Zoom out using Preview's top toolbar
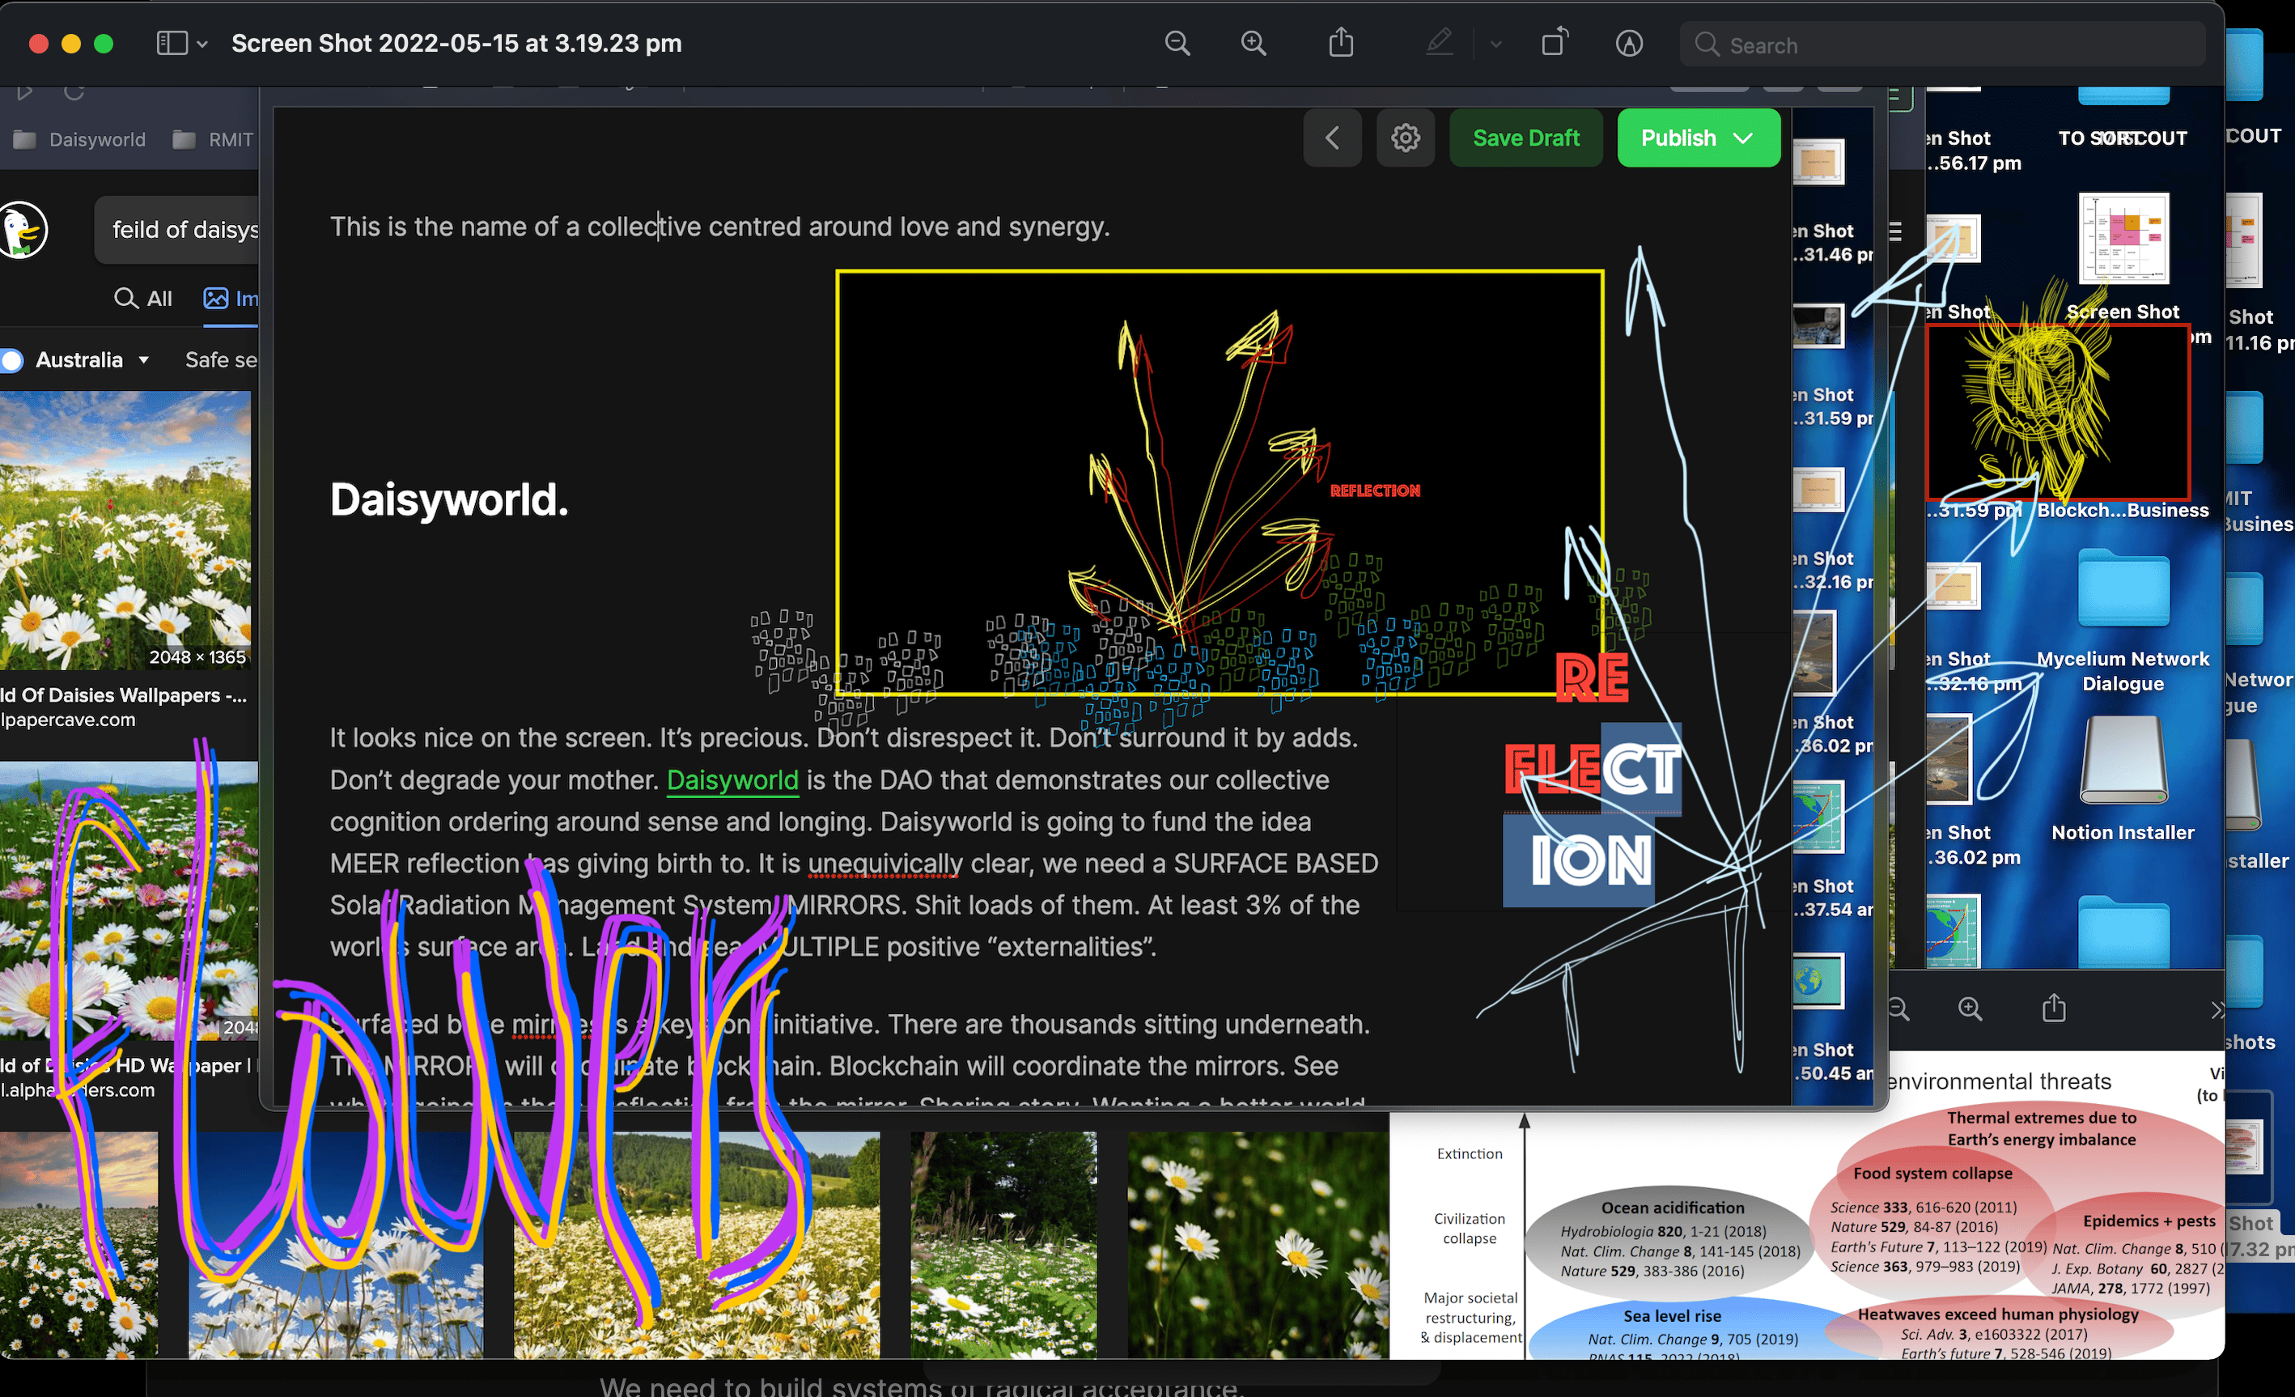The image size is (2295, 1397). (1177, 43)
